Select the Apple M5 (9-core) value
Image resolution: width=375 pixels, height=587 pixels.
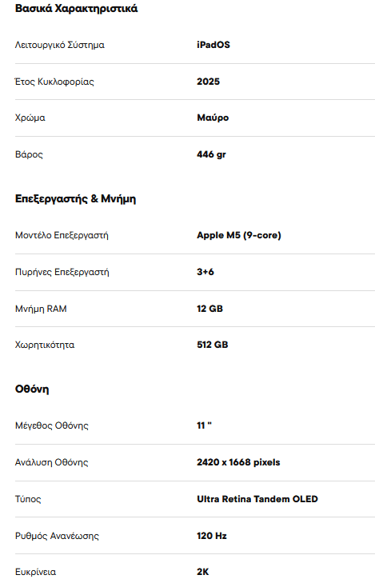coord(239,235)
